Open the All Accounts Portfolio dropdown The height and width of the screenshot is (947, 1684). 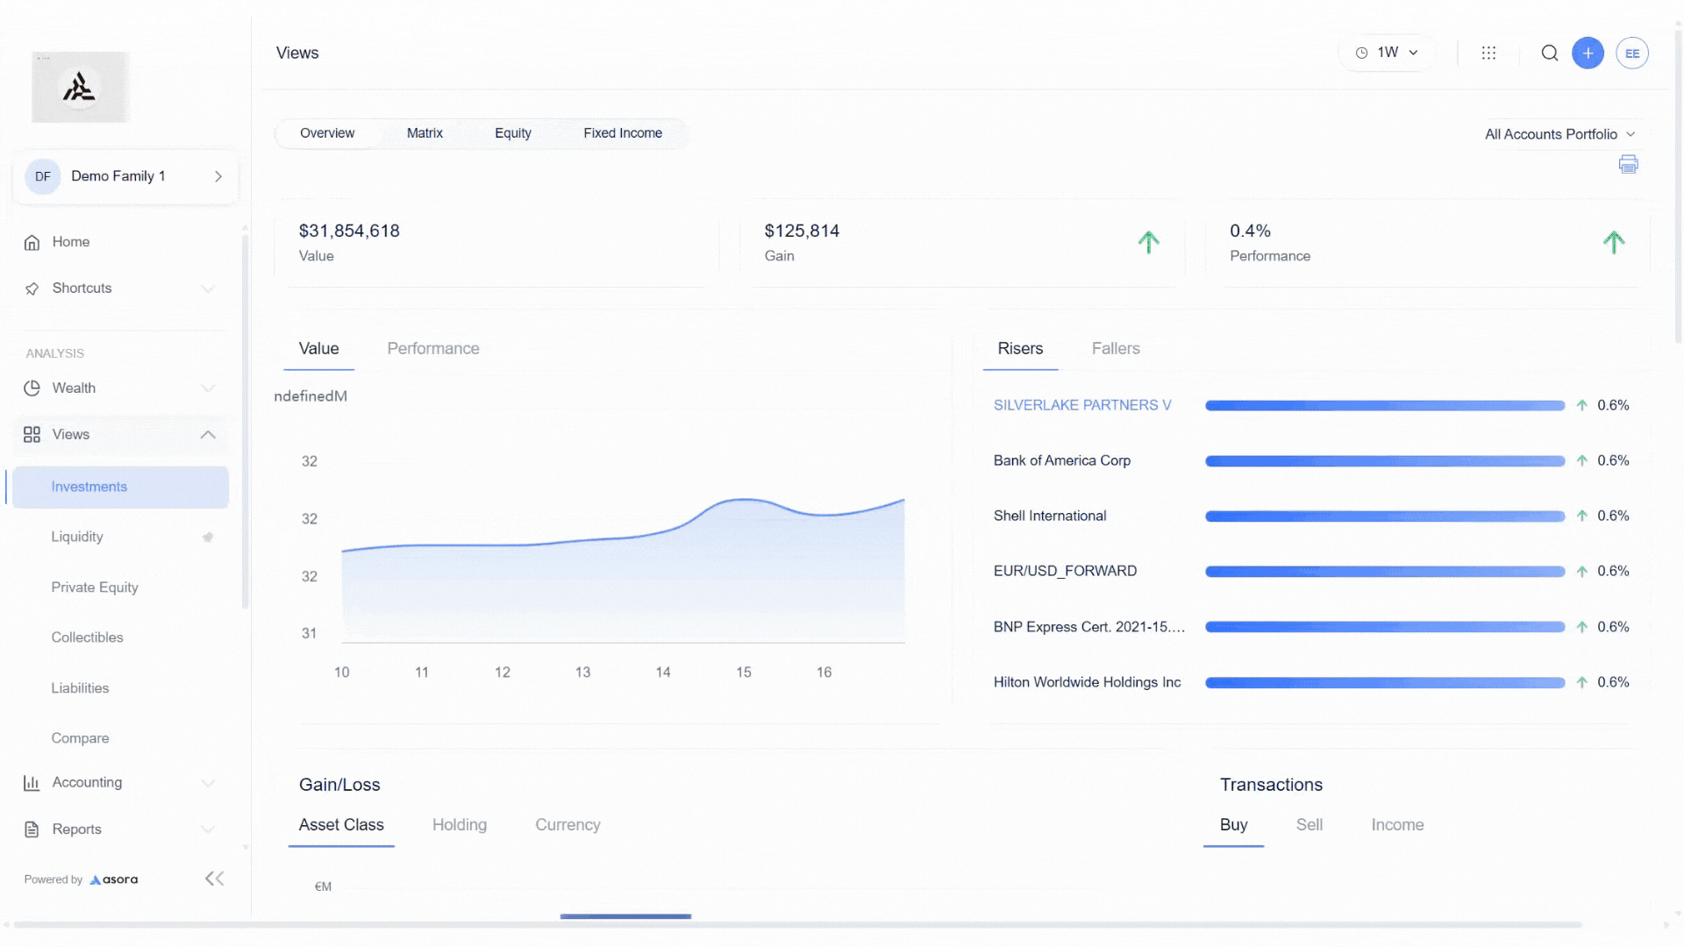coord(1560,133)
